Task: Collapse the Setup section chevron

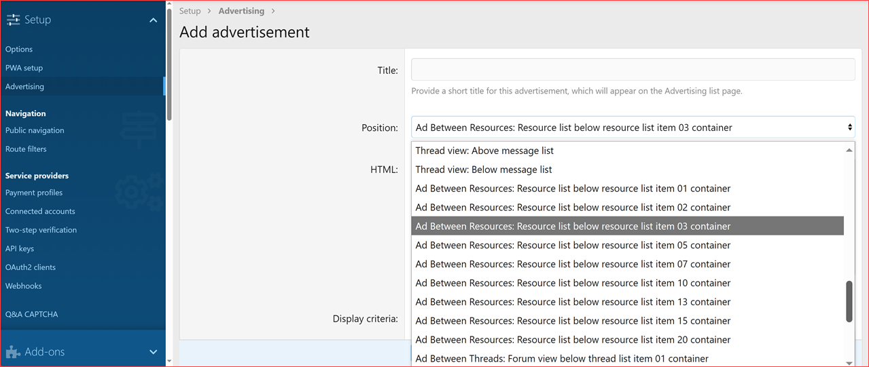Action: pyautogui.click(x=153, y=20)
